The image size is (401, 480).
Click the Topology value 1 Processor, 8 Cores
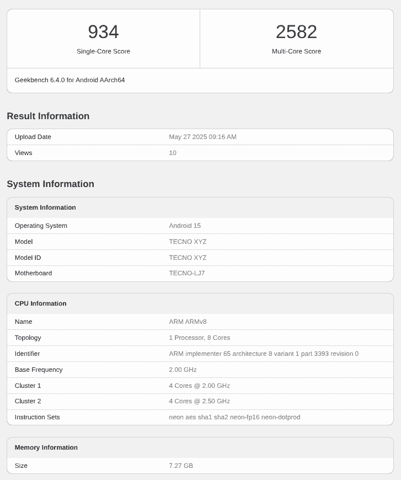point(199,338)
